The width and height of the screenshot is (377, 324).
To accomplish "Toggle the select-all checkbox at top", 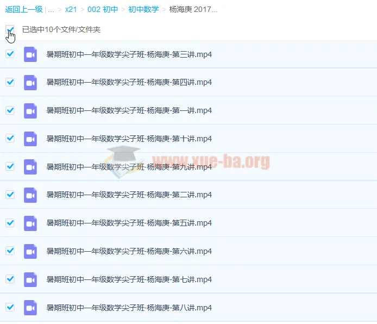I will point(10,30).
